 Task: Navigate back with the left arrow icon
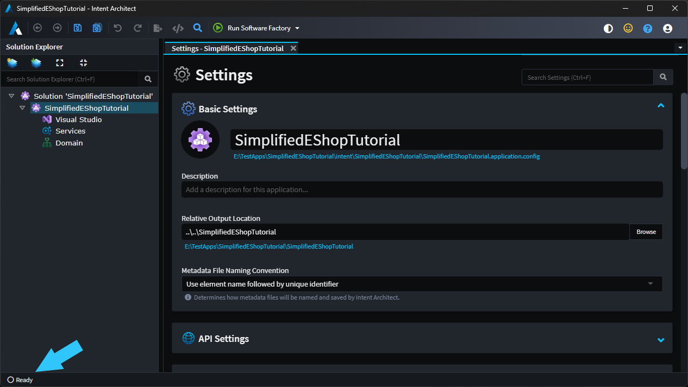(37, 28)
